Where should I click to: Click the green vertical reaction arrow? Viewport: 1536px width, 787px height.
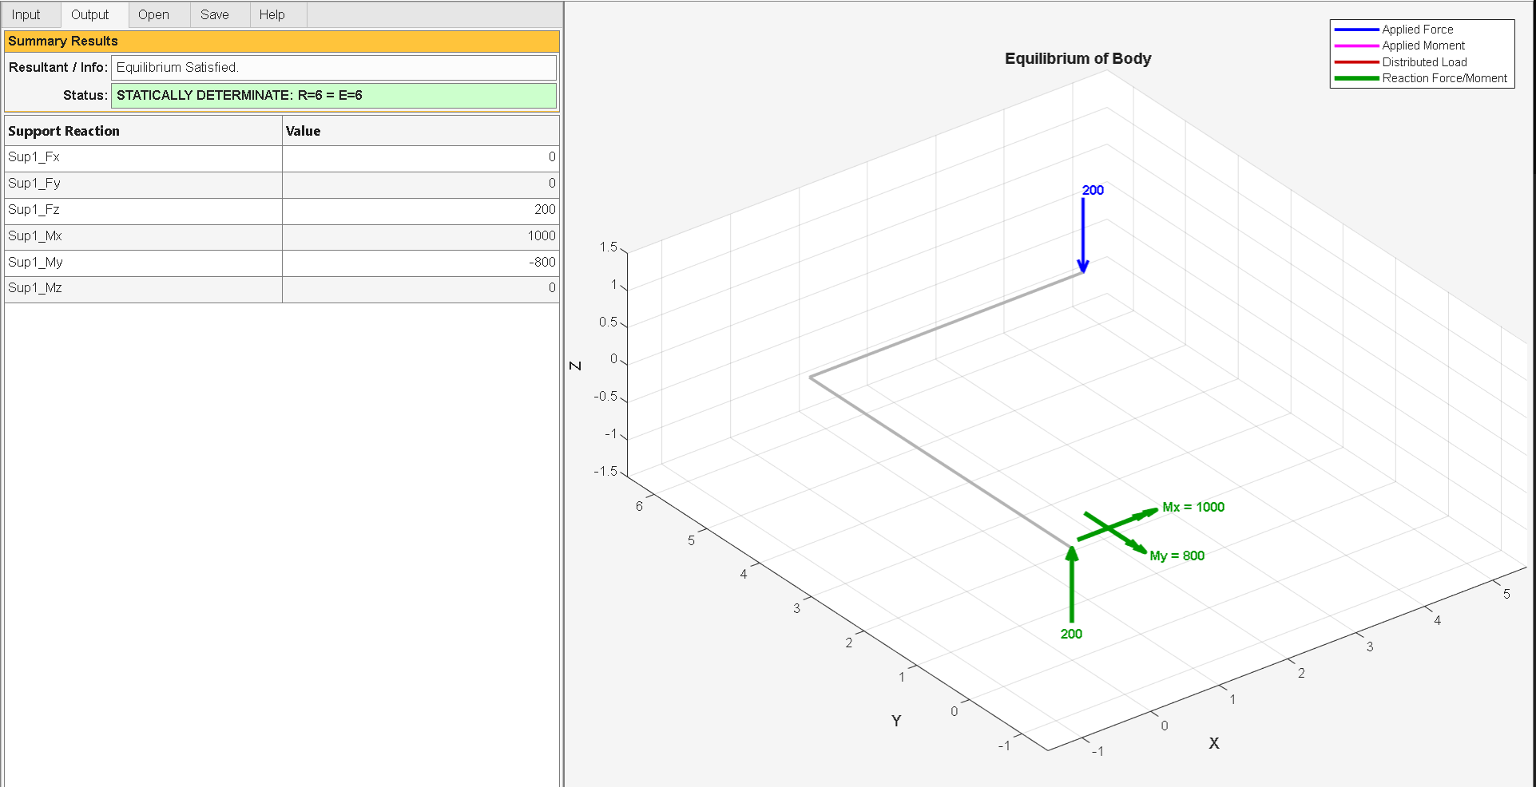click(1072, 584)
